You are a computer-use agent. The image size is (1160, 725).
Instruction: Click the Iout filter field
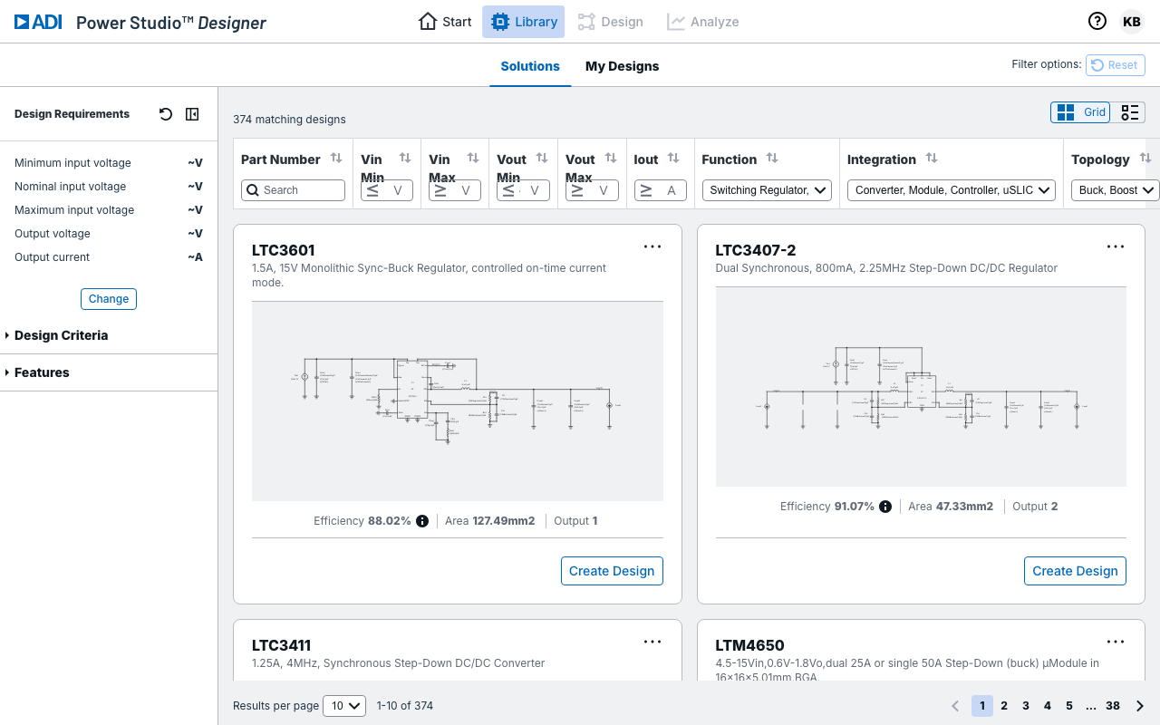point(660,190)
